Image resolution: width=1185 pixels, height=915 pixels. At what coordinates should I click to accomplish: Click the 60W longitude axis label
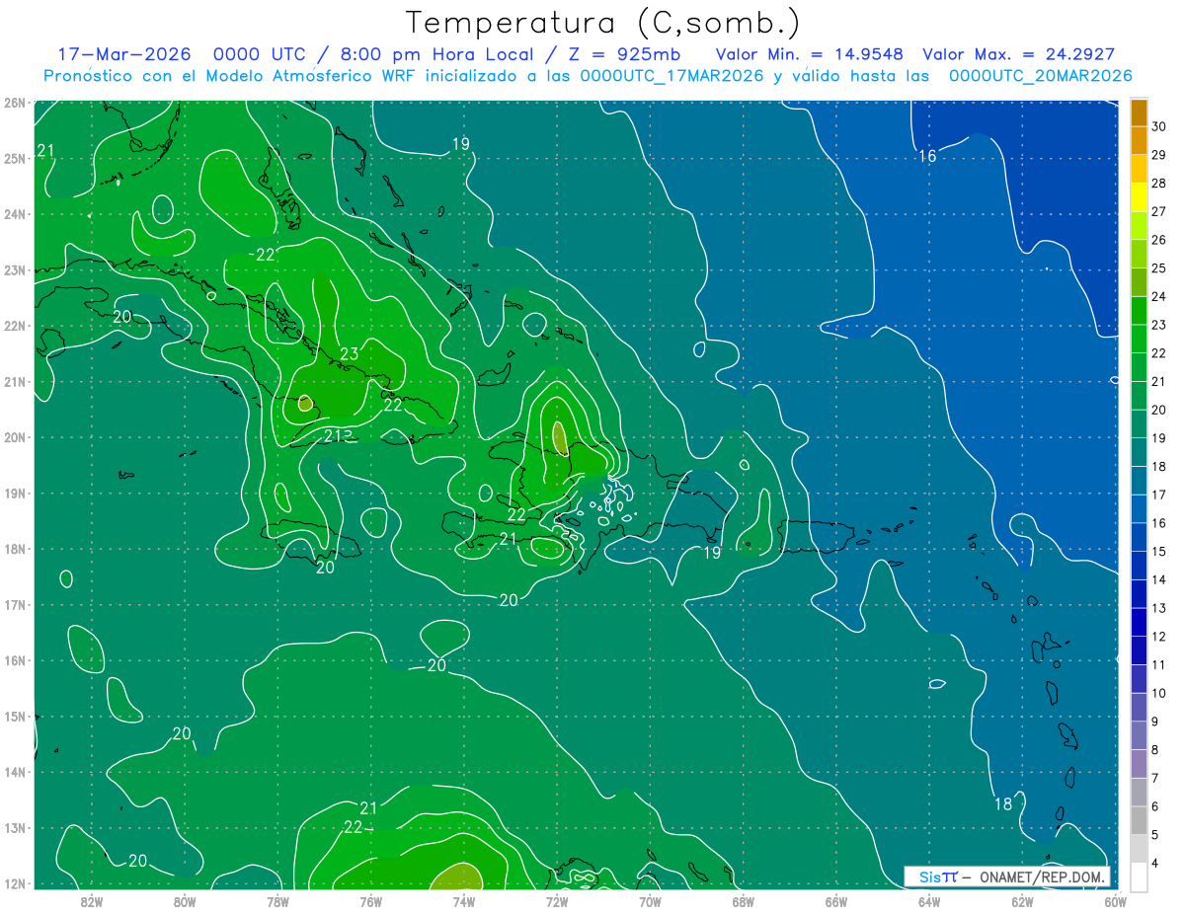[x=1116, y=900]
